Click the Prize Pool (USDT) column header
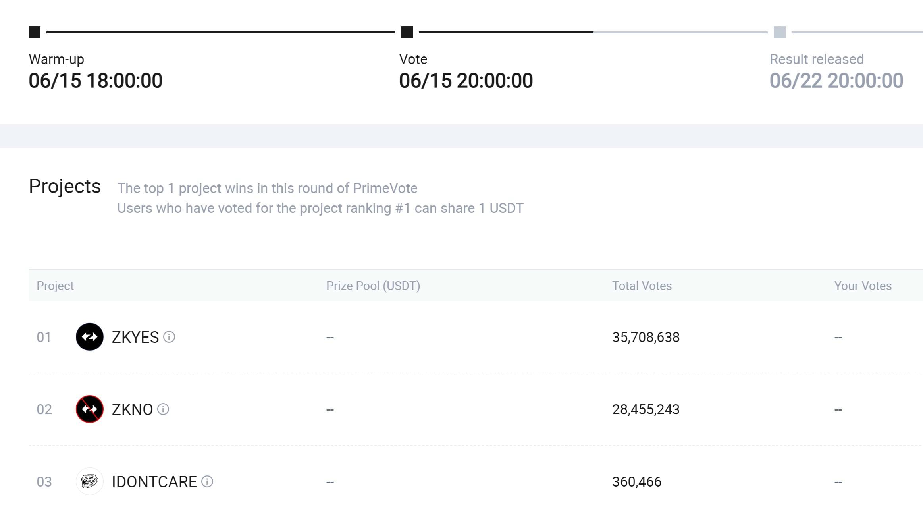 coord(373,286)
